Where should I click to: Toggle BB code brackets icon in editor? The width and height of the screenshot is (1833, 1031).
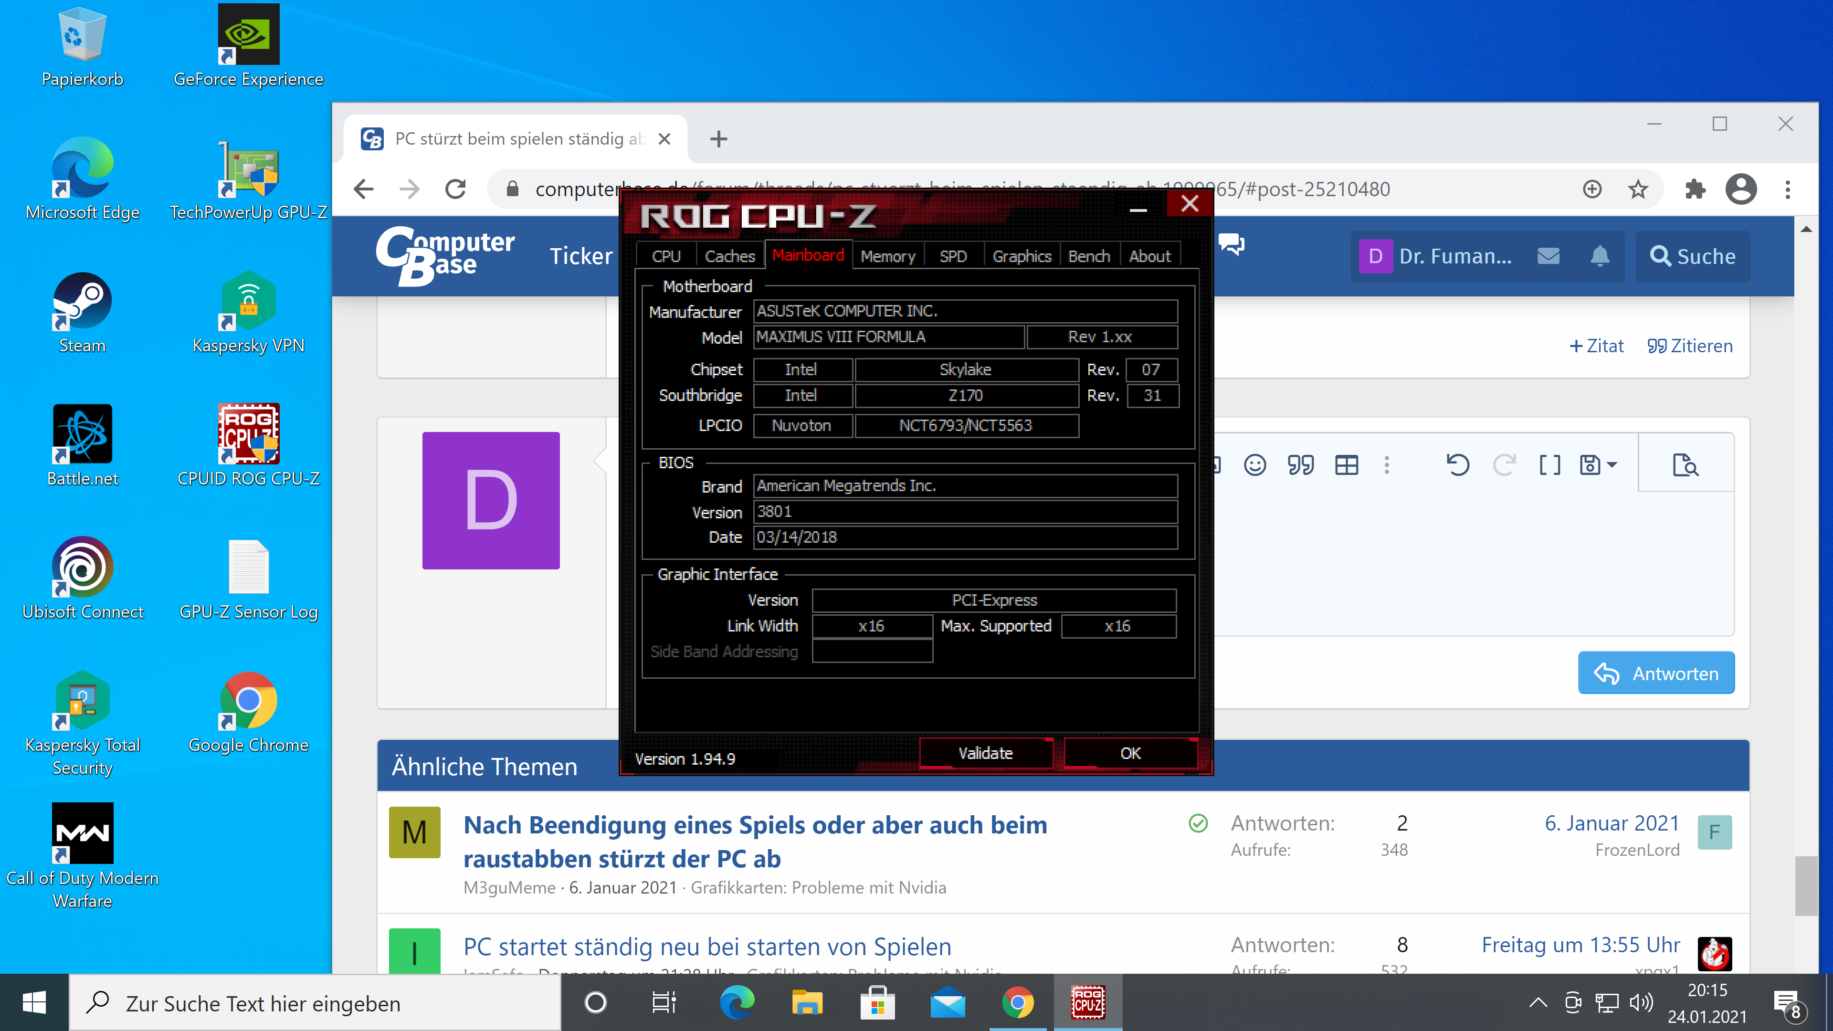[x=1549, y=465]
